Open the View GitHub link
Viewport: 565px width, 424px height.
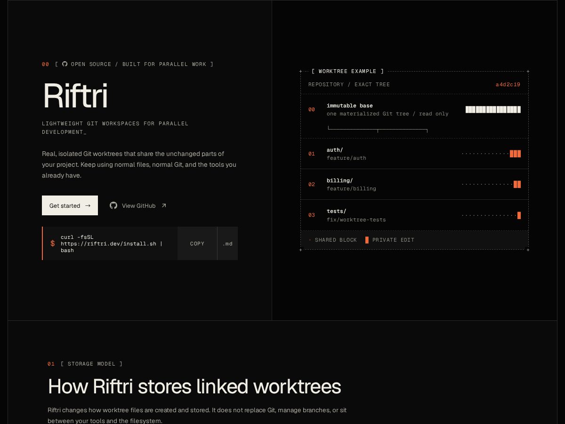click(138, 205)
